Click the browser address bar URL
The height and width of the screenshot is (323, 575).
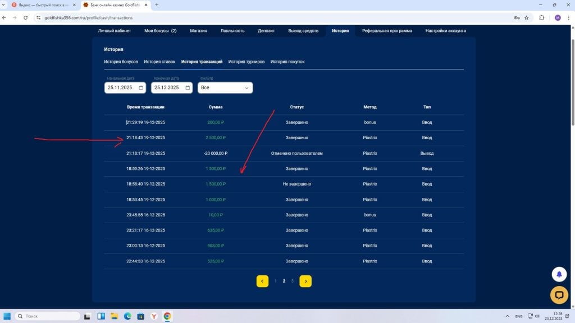[88, 17]
